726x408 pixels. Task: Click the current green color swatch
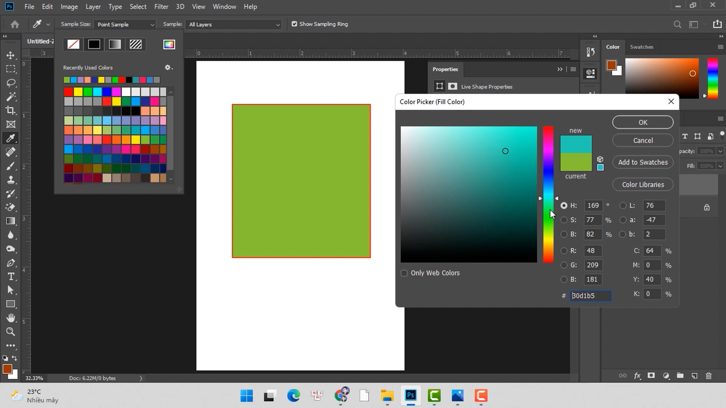tap(576, 162)
